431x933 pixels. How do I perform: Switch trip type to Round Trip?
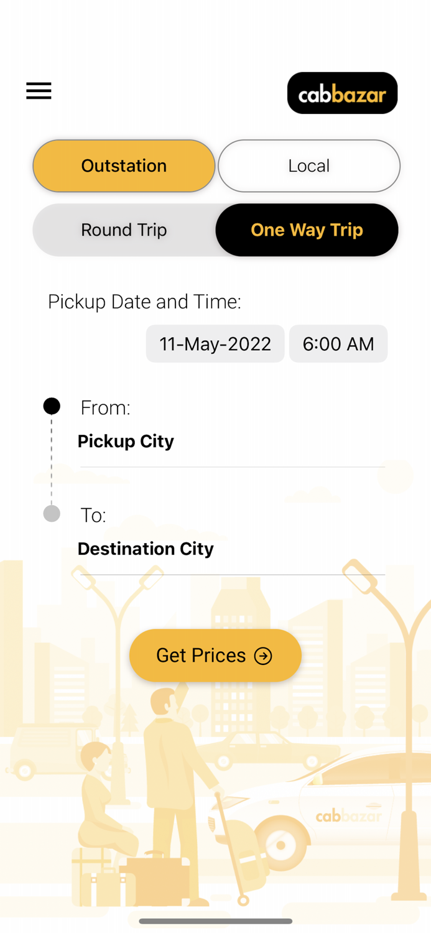123,230
